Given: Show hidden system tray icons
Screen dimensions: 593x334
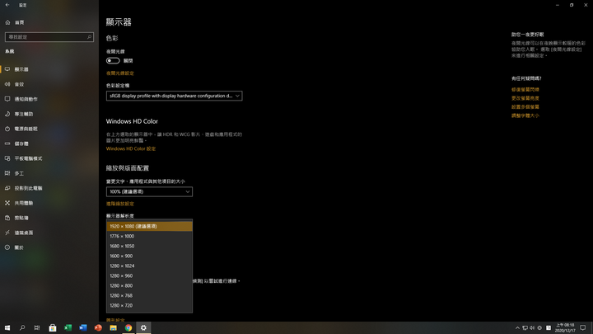Looking at the screenshot, I should point(517,328).
